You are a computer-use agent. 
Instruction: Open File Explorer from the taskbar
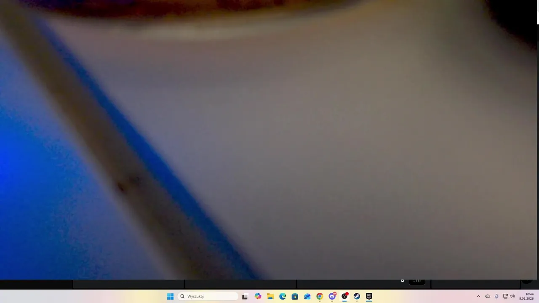[x=270, y=296]
